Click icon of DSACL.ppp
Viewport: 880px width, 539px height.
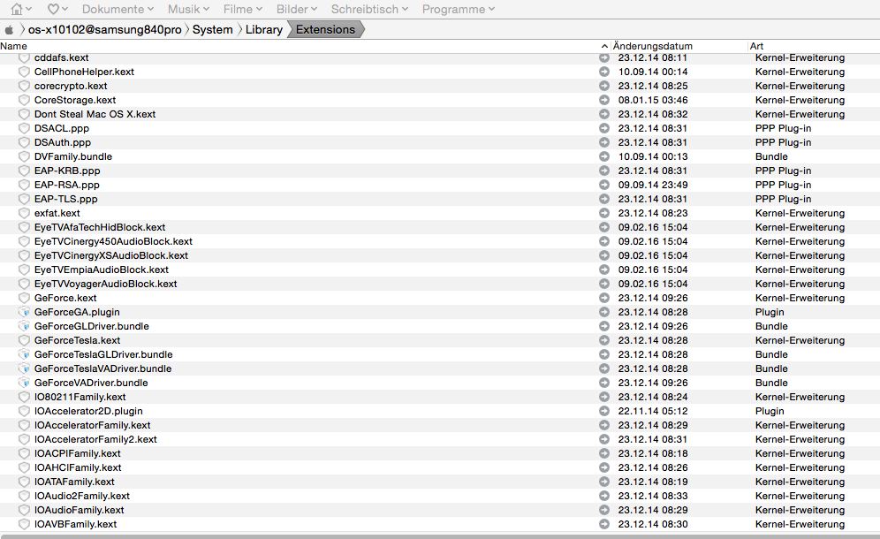click(24, 128)
